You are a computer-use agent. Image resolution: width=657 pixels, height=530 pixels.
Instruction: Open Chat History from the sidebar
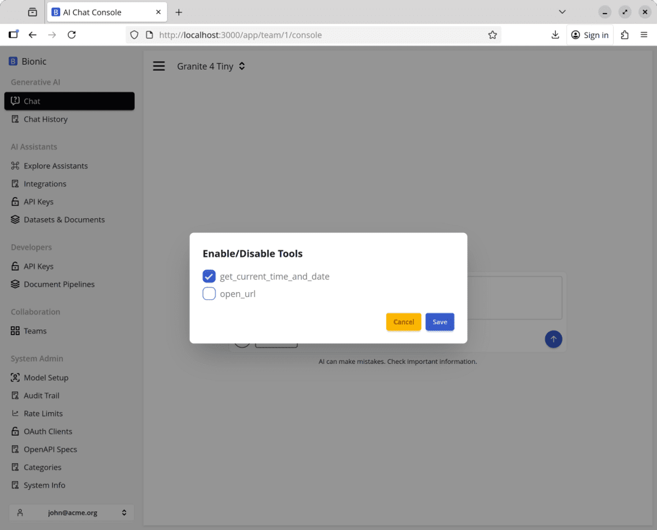[x=45, y=119]
